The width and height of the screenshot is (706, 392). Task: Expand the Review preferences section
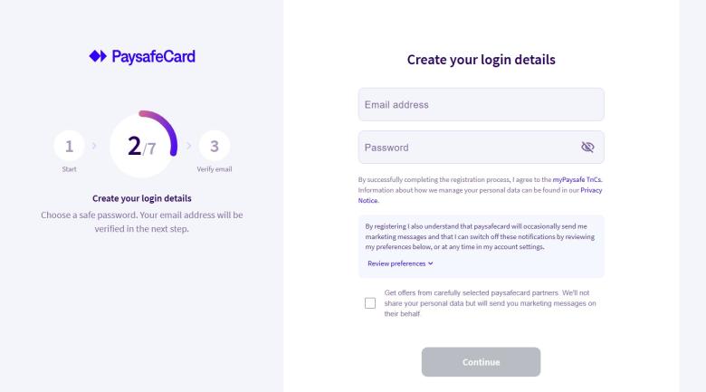[400, 263]
